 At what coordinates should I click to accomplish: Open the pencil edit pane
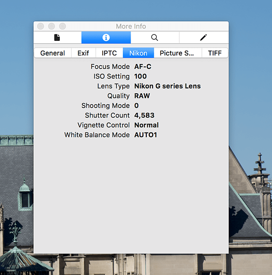point(204,37)
